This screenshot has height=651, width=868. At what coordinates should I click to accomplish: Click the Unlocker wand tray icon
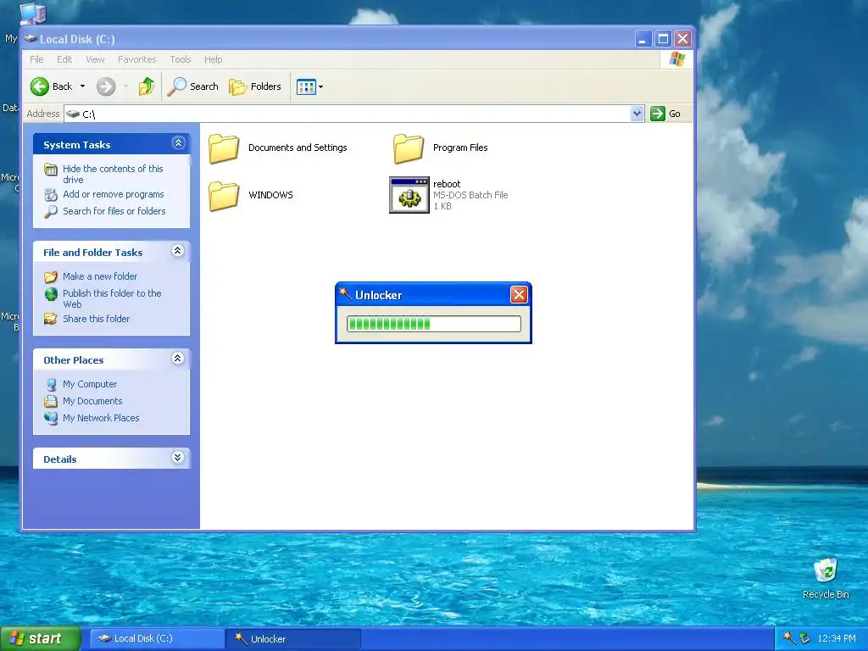click(789, 638)
